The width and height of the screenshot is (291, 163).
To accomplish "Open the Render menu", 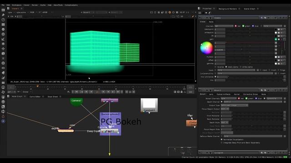I will [35, 5].
